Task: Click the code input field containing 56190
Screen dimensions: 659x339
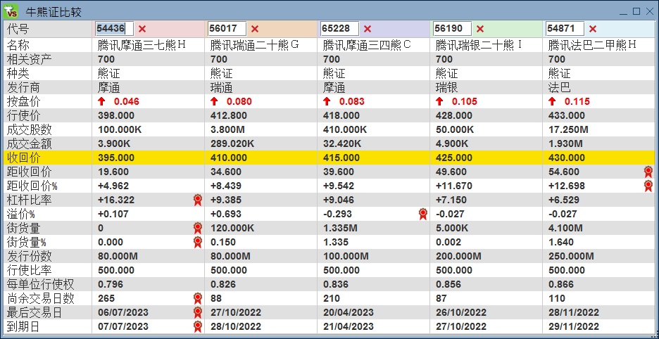Action: pyautogui.click(x=452, y=29)
